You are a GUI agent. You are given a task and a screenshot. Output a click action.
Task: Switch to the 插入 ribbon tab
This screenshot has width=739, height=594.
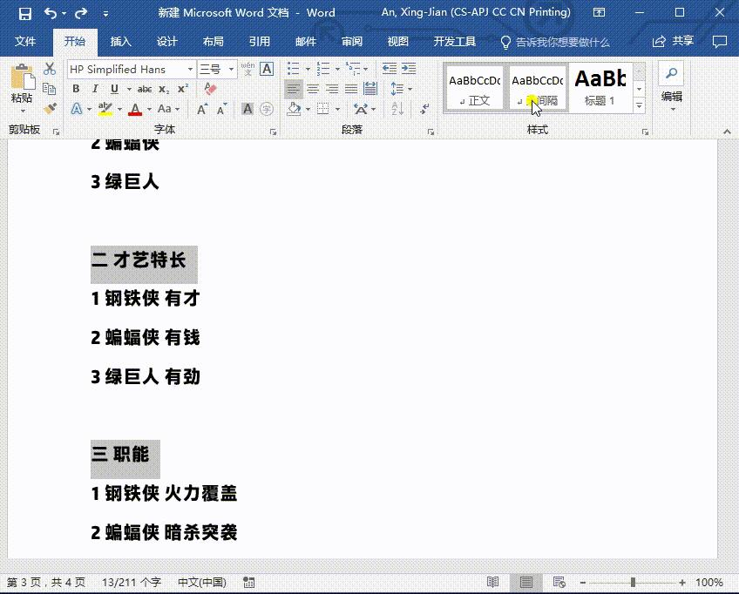pos(120,41)
